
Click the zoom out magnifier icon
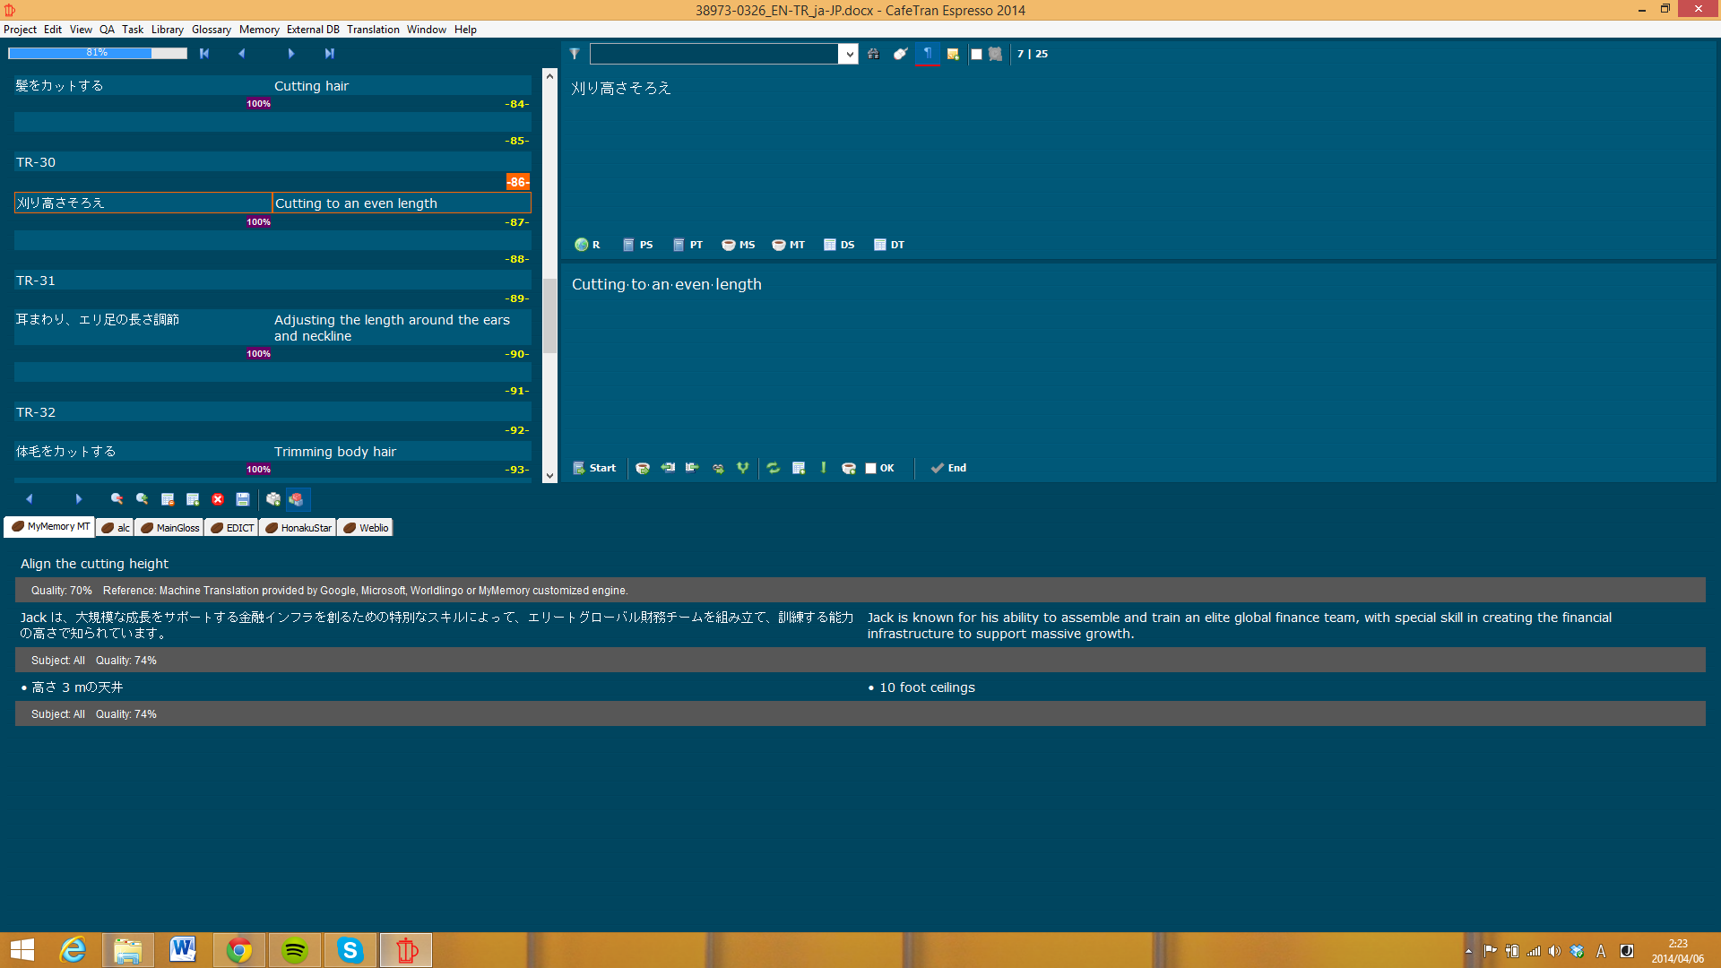pos(117,499)
